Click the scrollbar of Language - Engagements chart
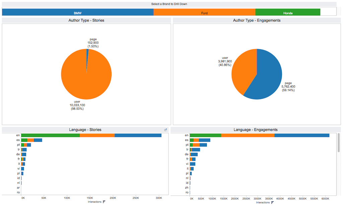 339,143
